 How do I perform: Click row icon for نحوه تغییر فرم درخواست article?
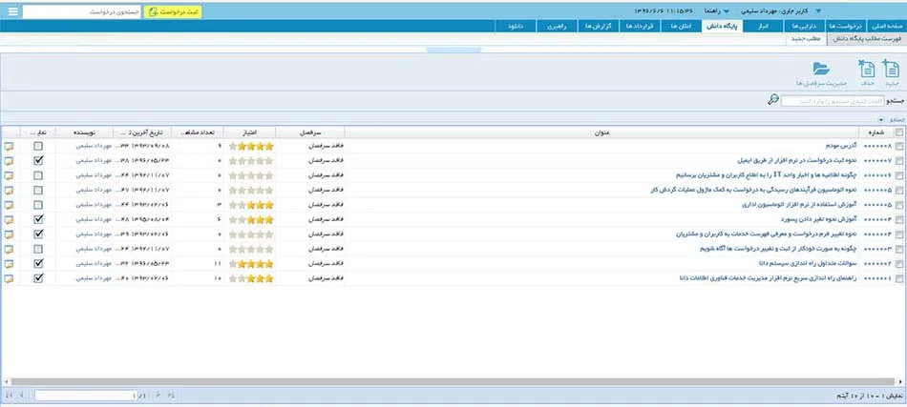pyautogui.click(x=9, y=234)
